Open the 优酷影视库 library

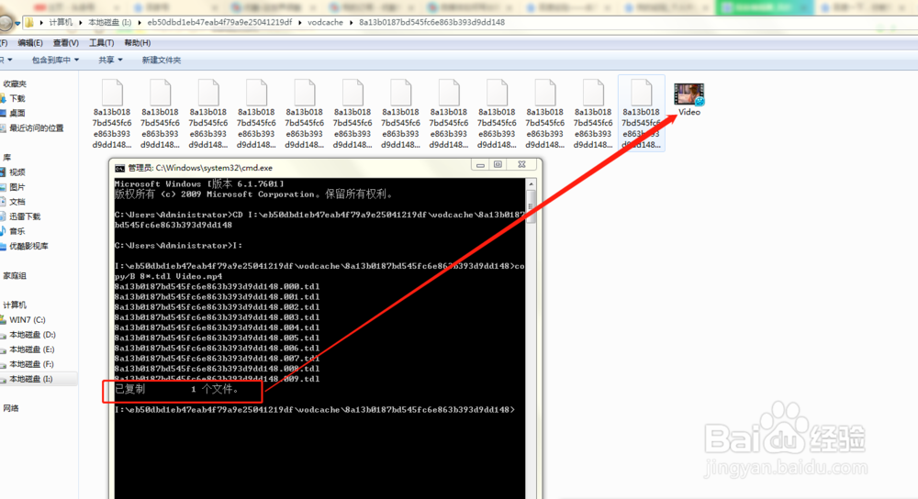tap(28, 246)
